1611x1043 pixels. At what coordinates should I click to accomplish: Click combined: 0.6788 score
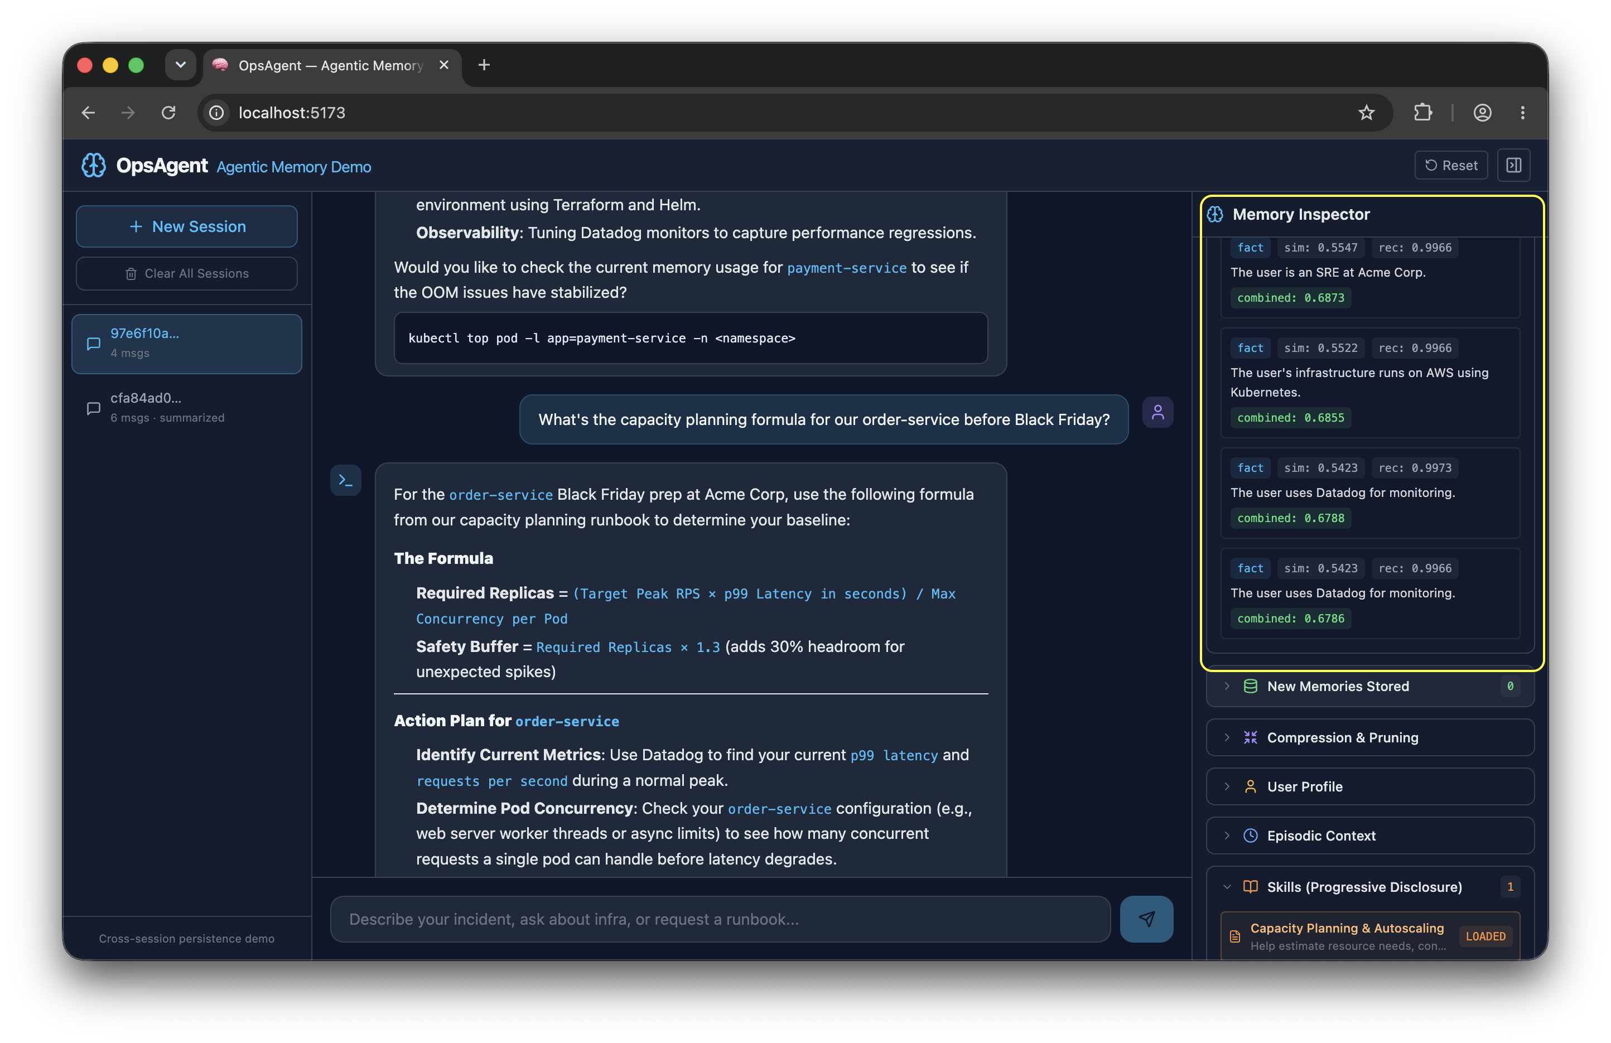1290,518
